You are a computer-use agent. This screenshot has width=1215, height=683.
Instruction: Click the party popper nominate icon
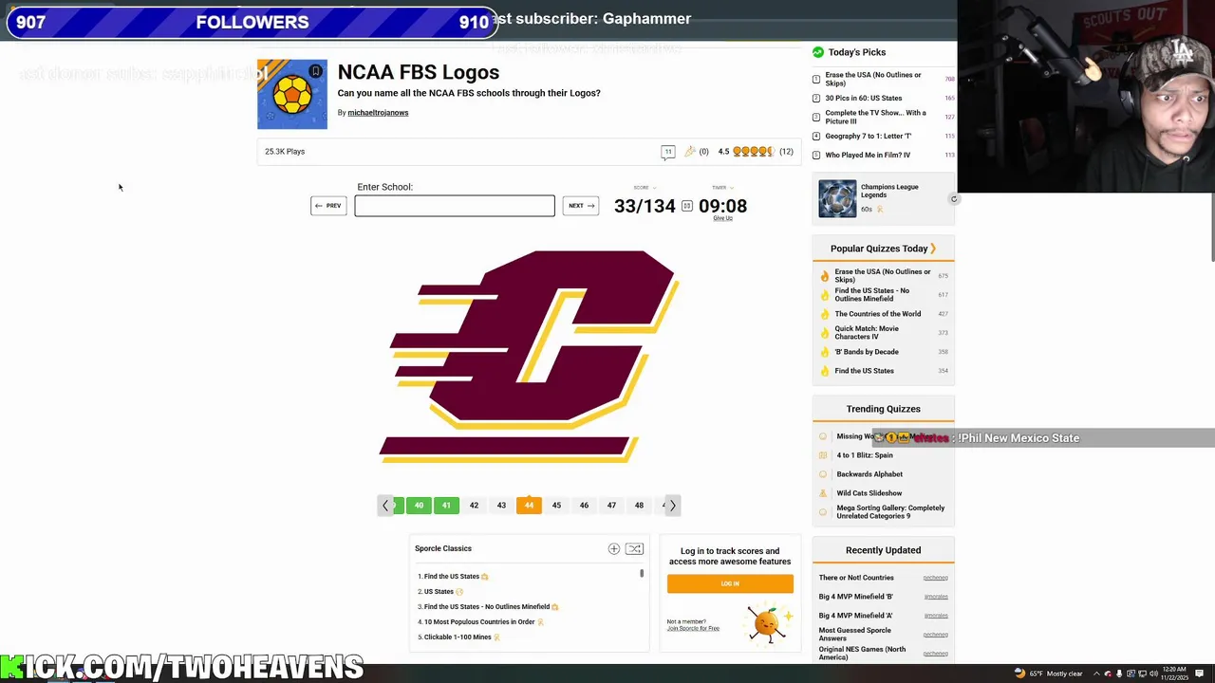click(690, 152)
